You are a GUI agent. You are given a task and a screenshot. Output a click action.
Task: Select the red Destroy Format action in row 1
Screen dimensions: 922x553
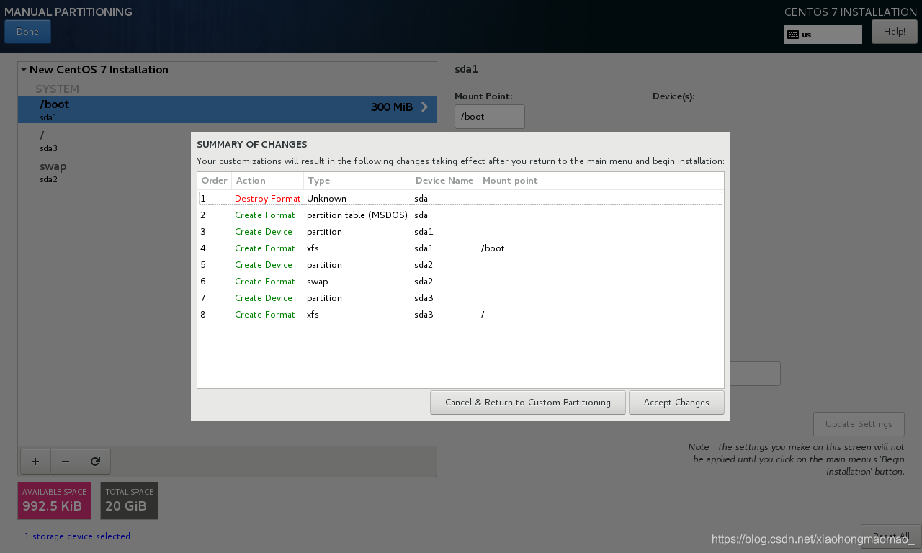click(x=267, y=199)
